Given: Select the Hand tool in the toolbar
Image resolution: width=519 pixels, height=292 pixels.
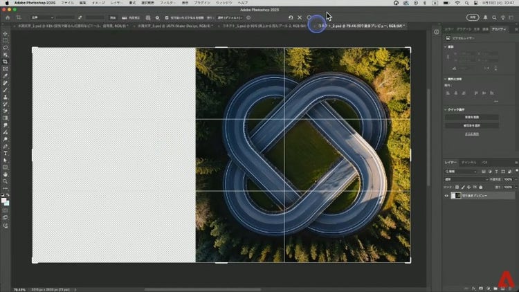Looking at the screenshot, I should (x=6, y=173).
